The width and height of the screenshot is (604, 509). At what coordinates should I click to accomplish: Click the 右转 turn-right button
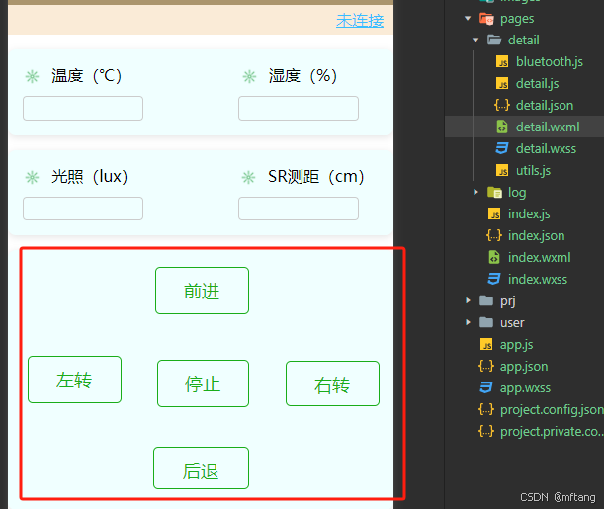click(332, 383)
